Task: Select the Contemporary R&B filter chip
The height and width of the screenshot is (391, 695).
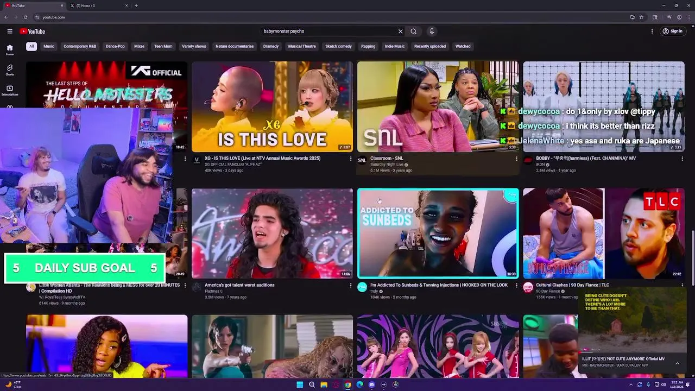Action: pos(80,46)
